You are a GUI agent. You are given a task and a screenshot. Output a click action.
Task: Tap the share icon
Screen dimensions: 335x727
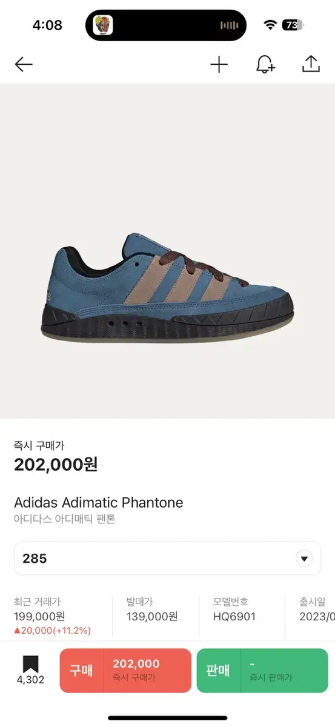pos(311,64)
